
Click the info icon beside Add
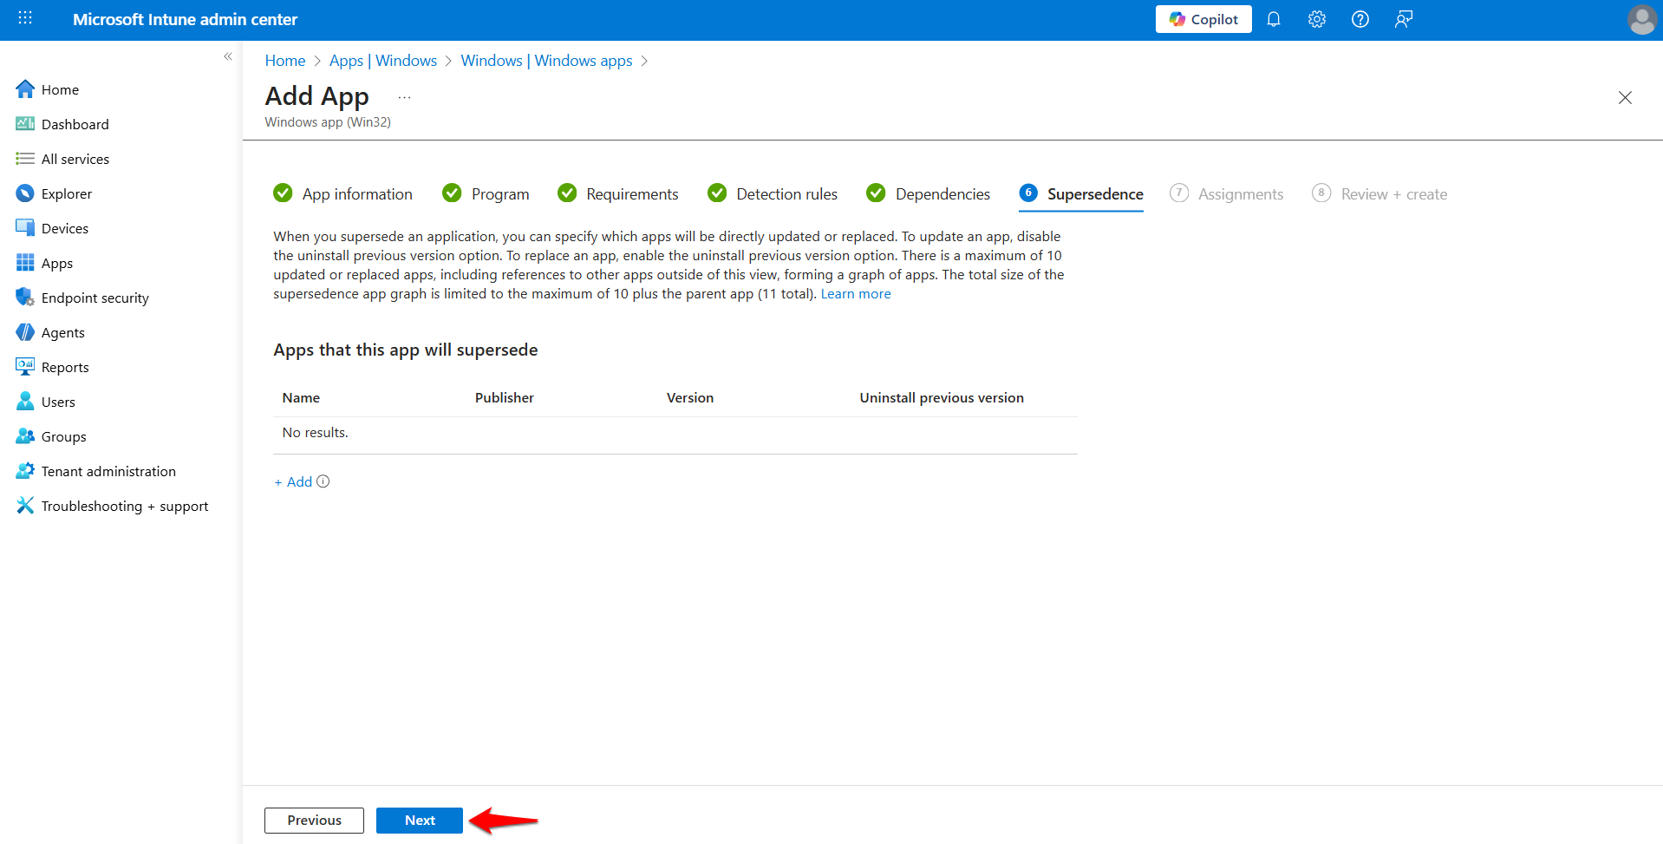(x=323, y=481)
